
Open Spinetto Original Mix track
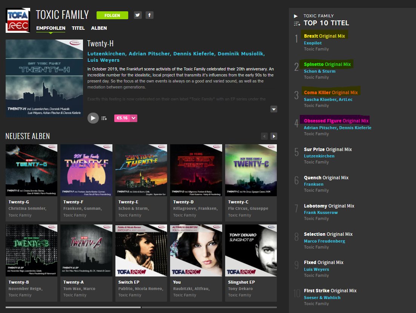pyautogui.click(x=327, y=64)
